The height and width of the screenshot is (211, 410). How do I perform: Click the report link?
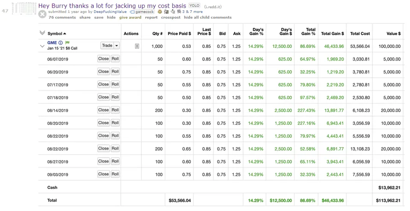coord(151,18)
